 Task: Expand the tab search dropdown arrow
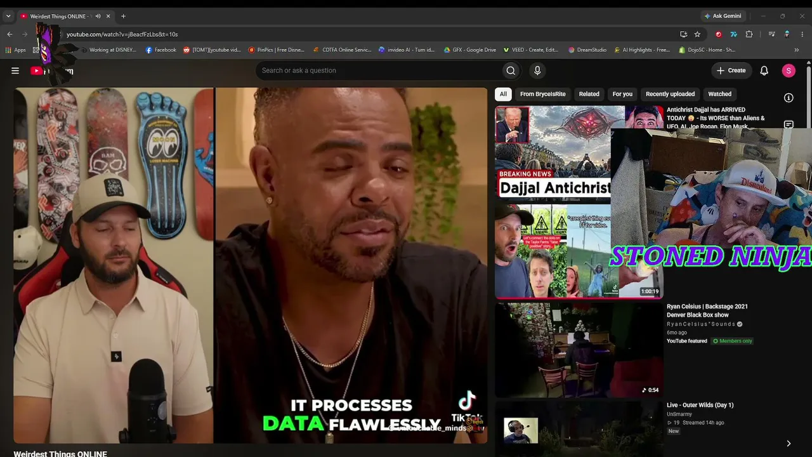[8, 17]
